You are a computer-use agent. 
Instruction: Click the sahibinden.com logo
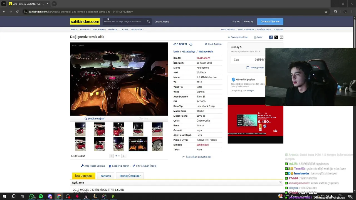pyautogui.click(x=85, y=21)
